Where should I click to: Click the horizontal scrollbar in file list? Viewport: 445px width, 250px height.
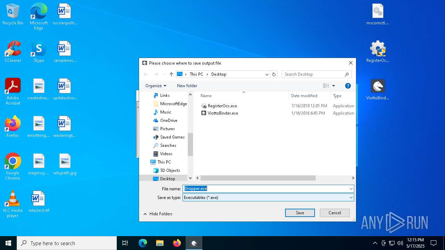click(x=258, y=178)
